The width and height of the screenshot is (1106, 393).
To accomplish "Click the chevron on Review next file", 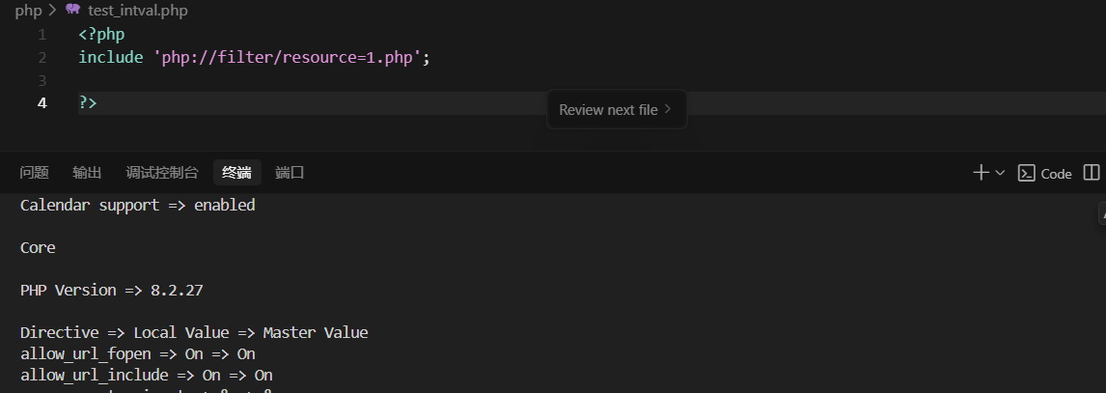I will click(668, 110).
